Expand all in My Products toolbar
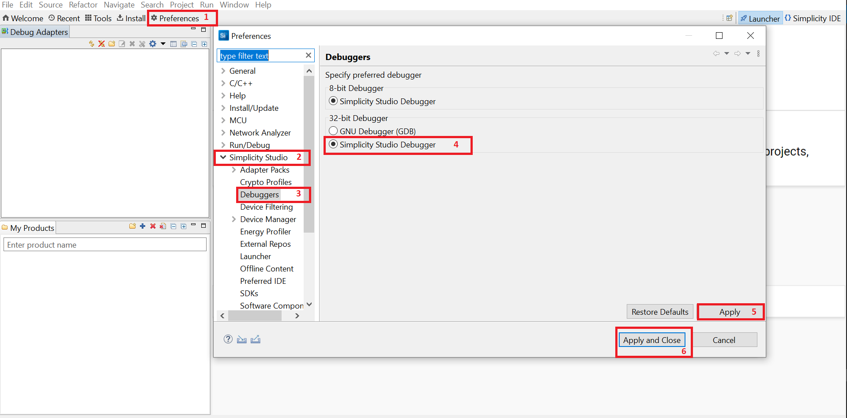 pos(184,226)
